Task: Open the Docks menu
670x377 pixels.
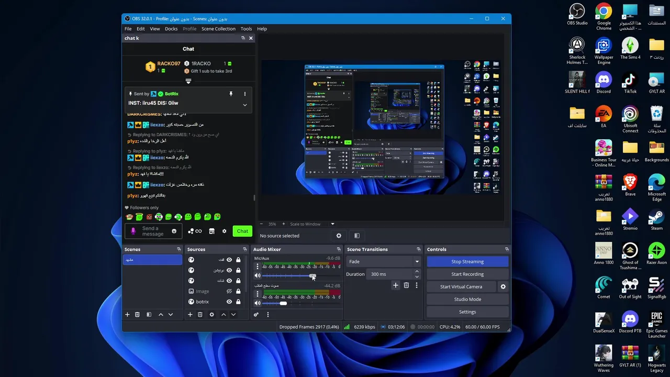Action: point(171,29)
